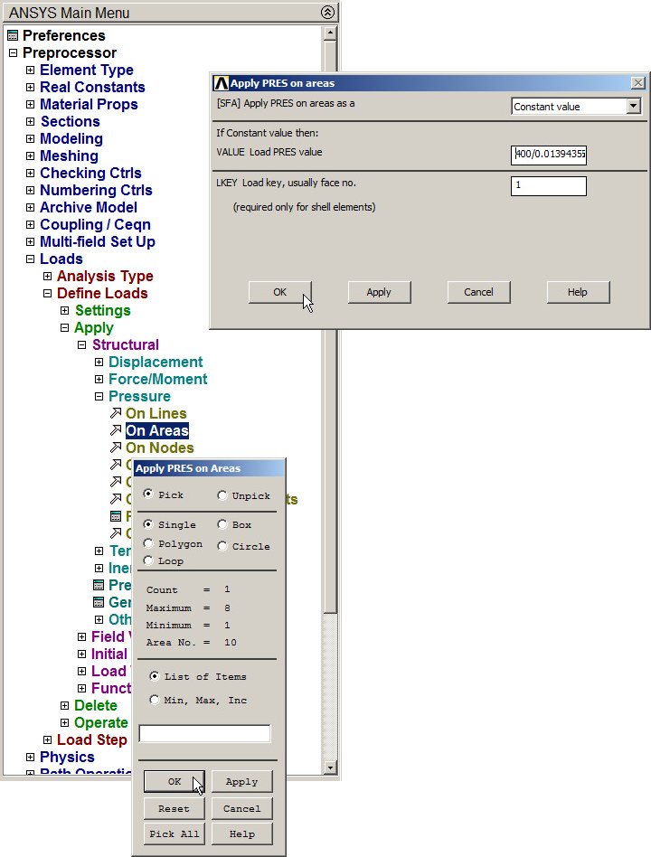Collapse the ANSYS Main Menu panel chevron
651x857 pixels.
[327, 13]
